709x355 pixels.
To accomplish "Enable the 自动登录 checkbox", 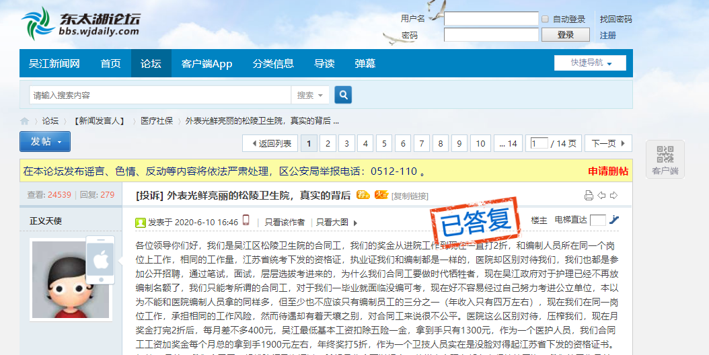I will (x=546, y=19).
